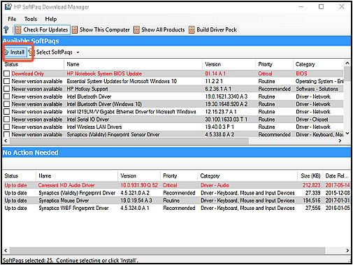Click the upper list's left scroll arrow
The height and width of the screenshot is (265, 353).
(6, 141)
